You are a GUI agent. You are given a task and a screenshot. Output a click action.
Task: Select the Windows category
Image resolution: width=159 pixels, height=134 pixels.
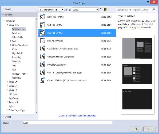click(x=16, y=33)
